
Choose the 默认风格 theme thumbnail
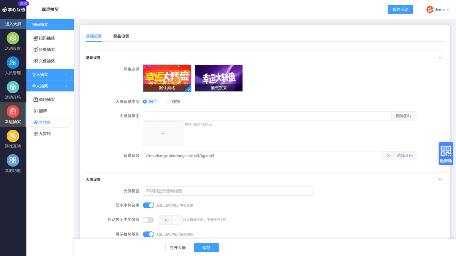coord(167,78)
